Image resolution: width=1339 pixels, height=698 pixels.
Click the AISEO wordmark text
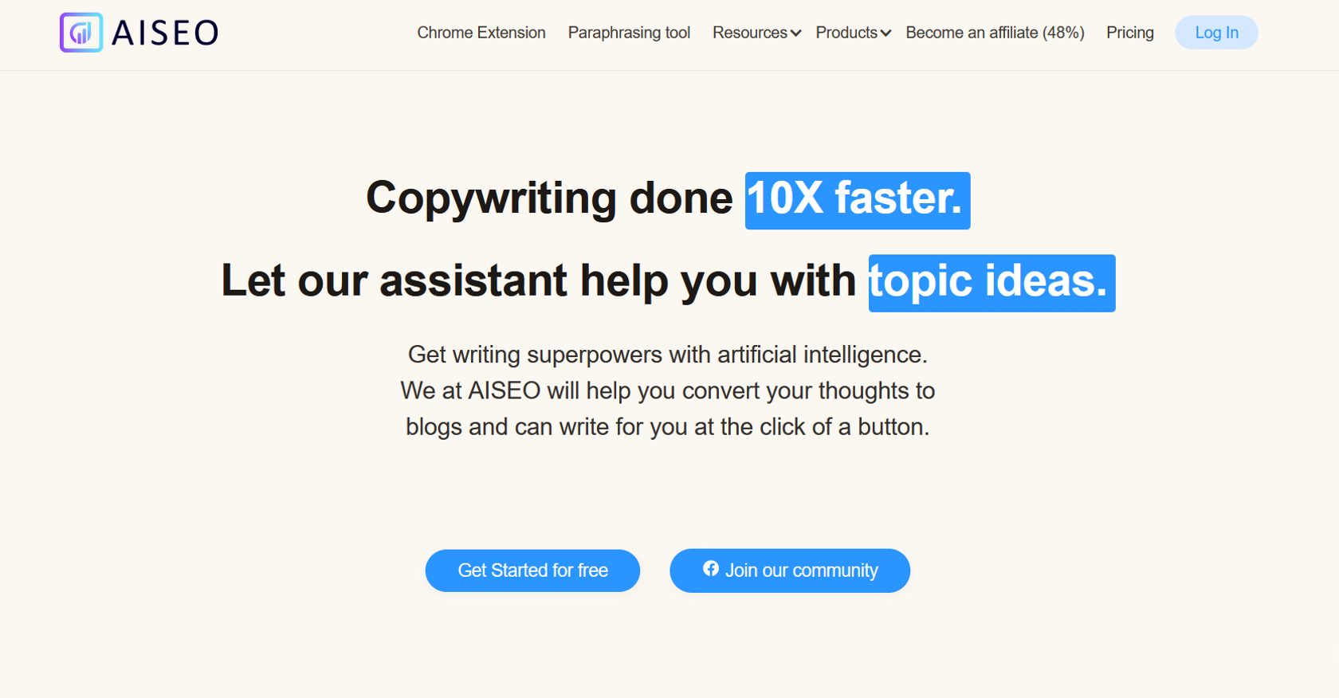coord(165,33)
